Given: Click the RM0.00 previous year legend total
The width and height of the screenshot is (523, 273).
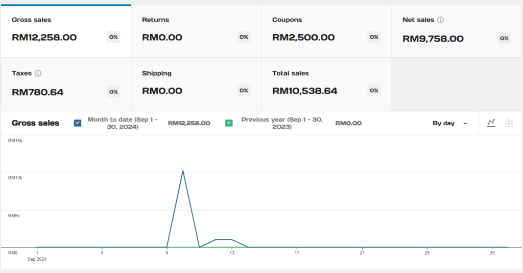Looking at the screenshot, I should point(348,123).
